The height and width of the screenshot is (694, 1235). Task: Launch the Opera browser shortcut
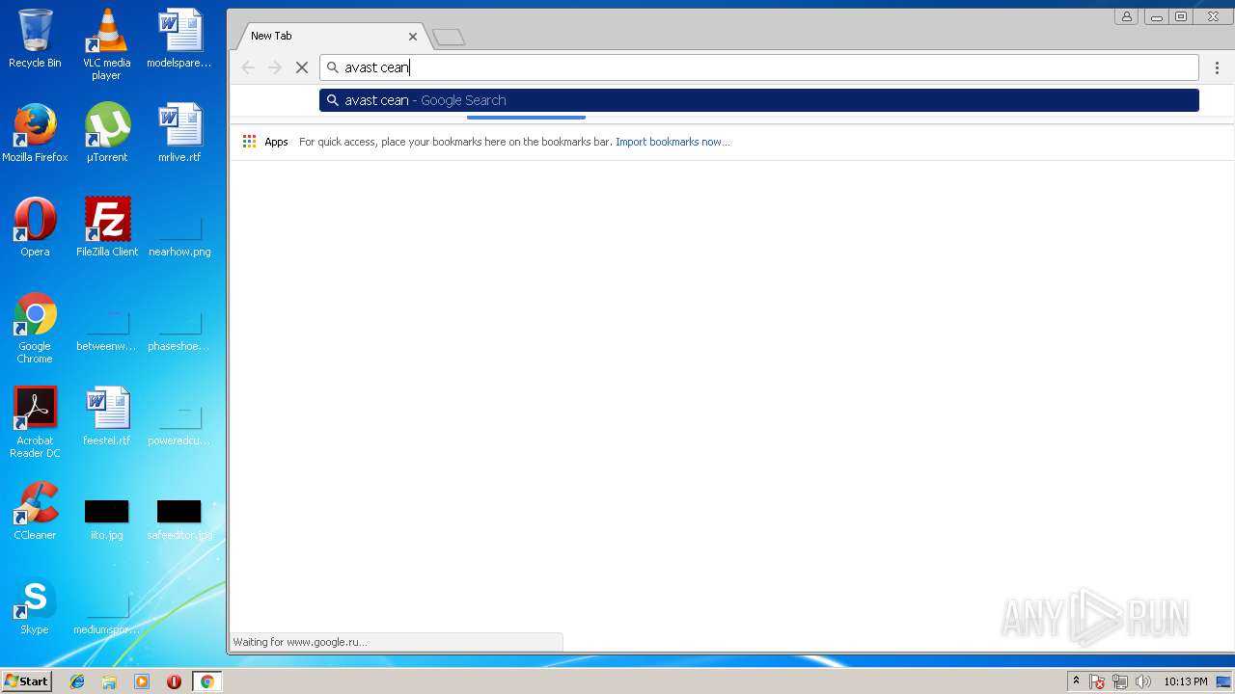(35, 227)
